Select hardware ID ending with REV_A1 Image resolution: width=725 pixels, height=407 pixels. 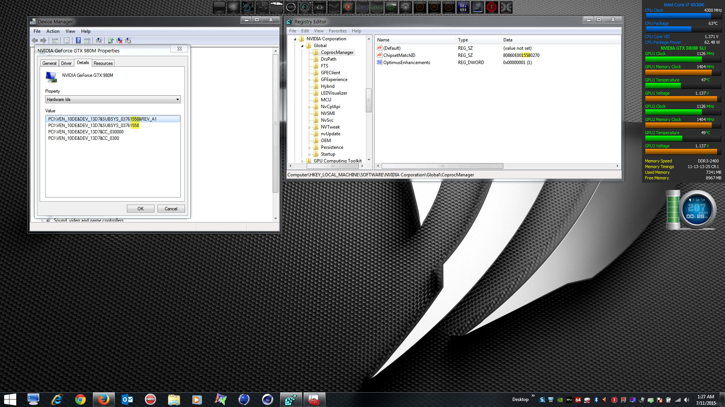pyautogui.click(x=113, y=119)
